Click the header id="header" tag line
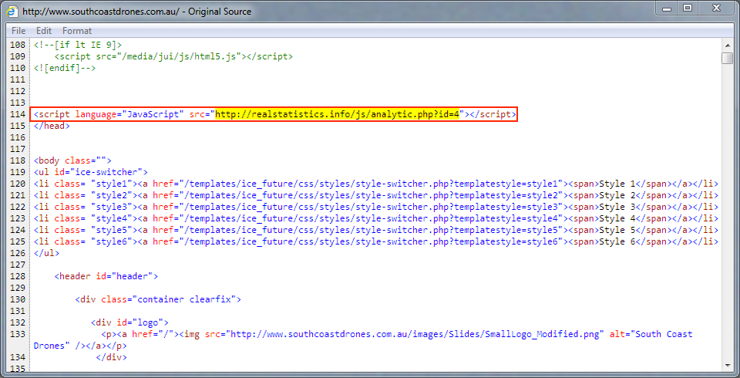The height and width of the screenshot is (378, 740). tap(106, 276)
